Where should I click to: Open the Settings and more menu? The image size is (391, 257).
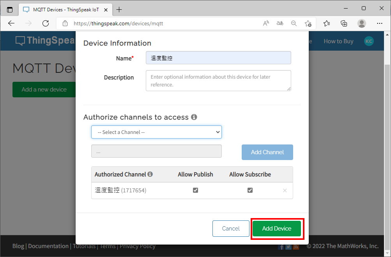coord(380,23)
